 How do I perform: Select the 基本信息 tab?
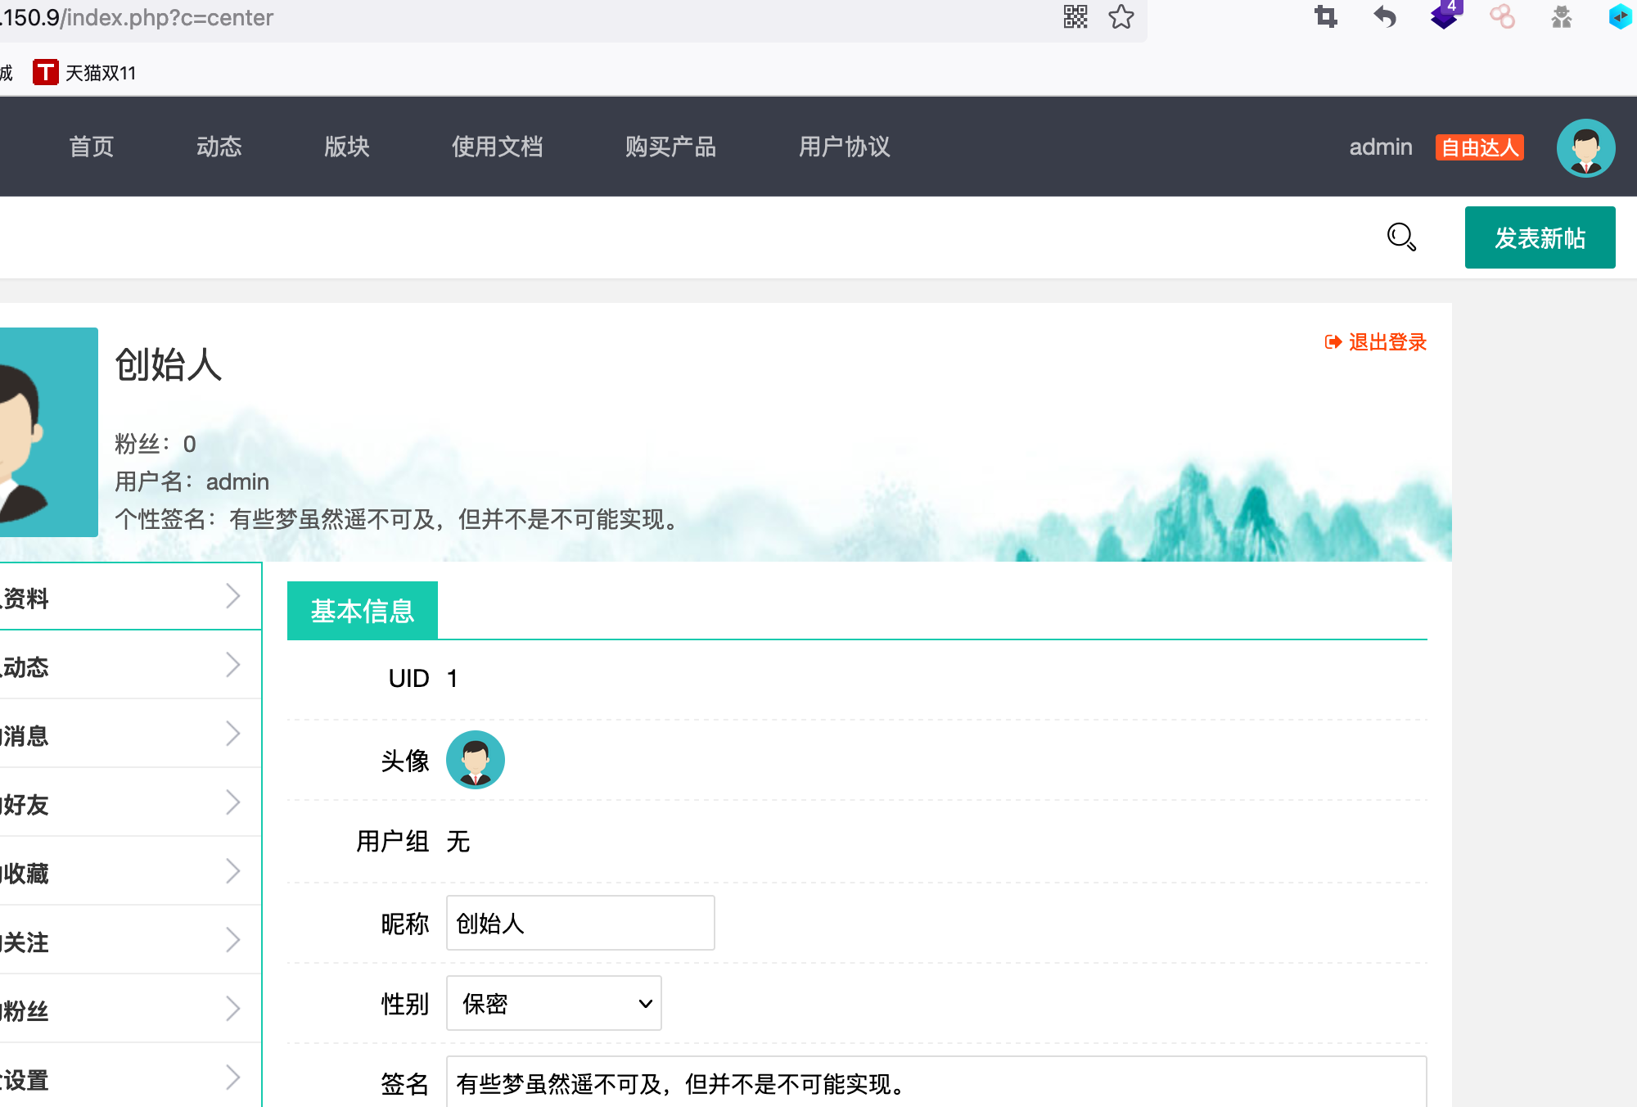pyautogui.click(x=362, y=611)
